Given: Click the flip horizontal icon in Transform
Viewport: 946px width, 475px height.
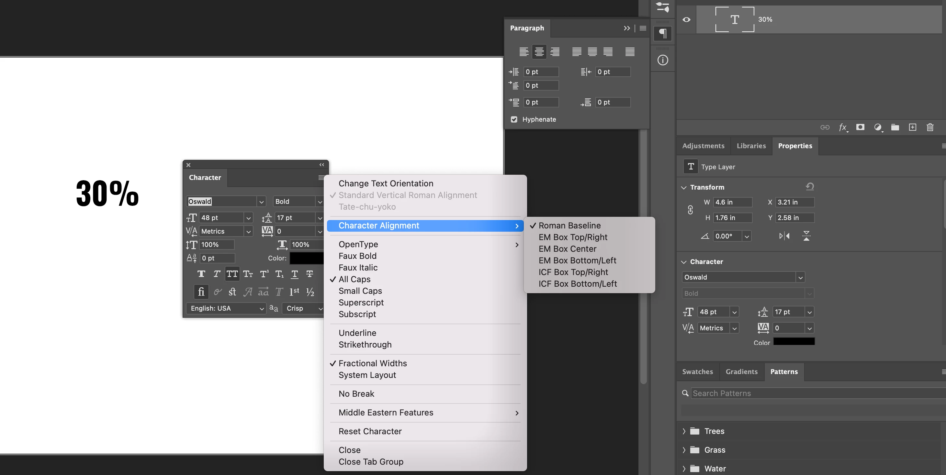Looking at the screenshot, I should pyautogui.click(x=784, y=236).
